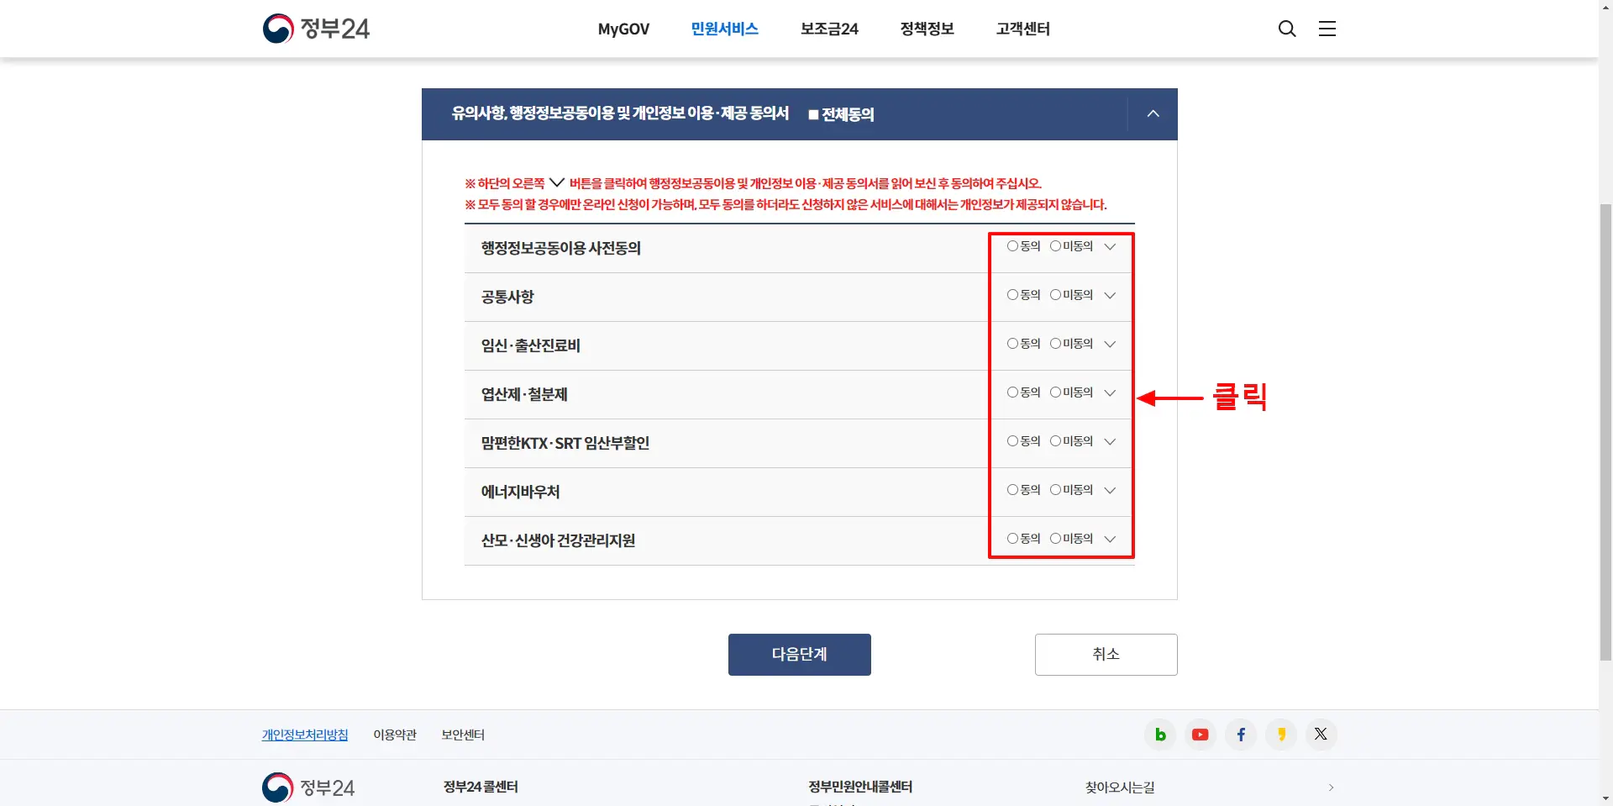Open the X (Twitter) icon in the footer

1321,735
